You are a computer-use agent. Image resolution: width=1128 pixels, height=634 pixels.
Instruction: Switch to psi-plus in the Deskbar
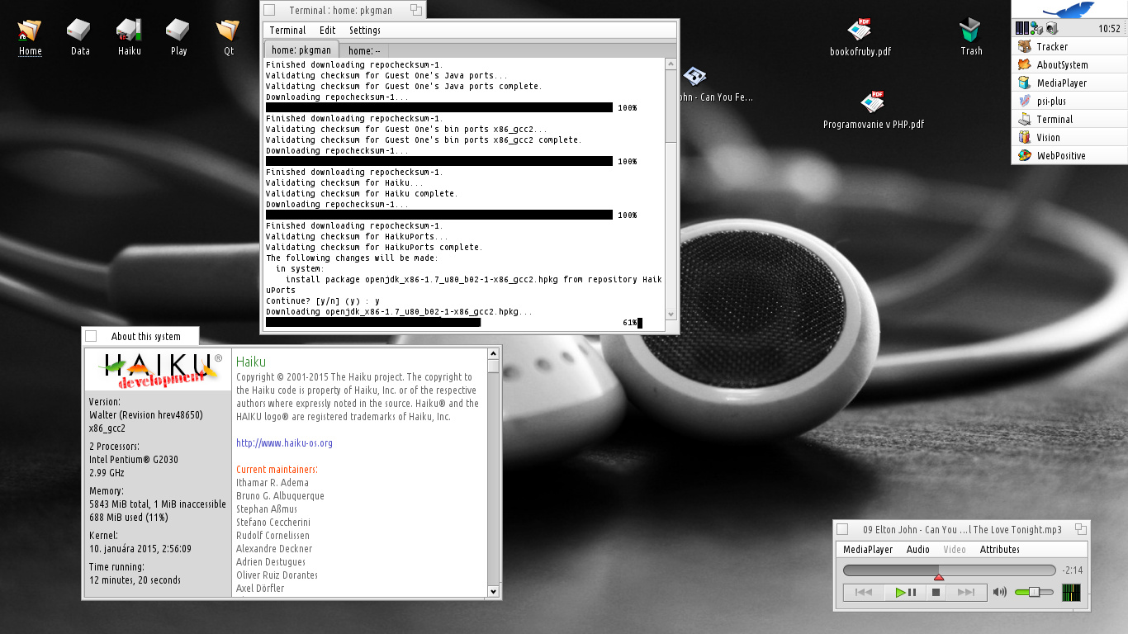pos(1069,101)
